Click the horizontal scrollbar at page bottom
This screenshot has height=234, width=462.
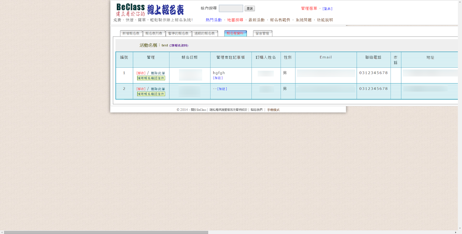[105, 232]
